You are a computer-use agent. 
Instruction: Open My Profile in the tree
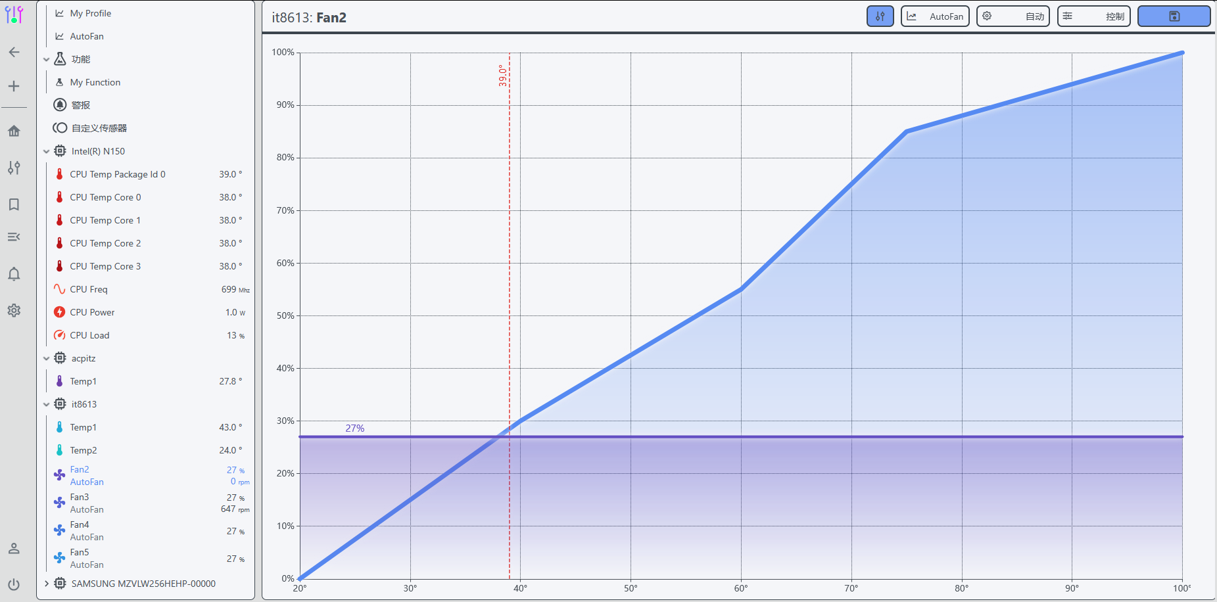tap(90, 13)
